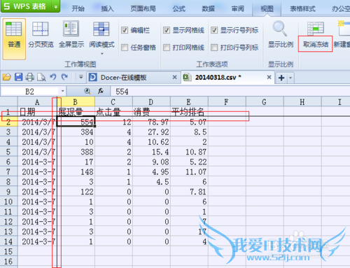Click the cell with value 384
The height and width of the screenshot is (268, 350).
tap(76, 132)
